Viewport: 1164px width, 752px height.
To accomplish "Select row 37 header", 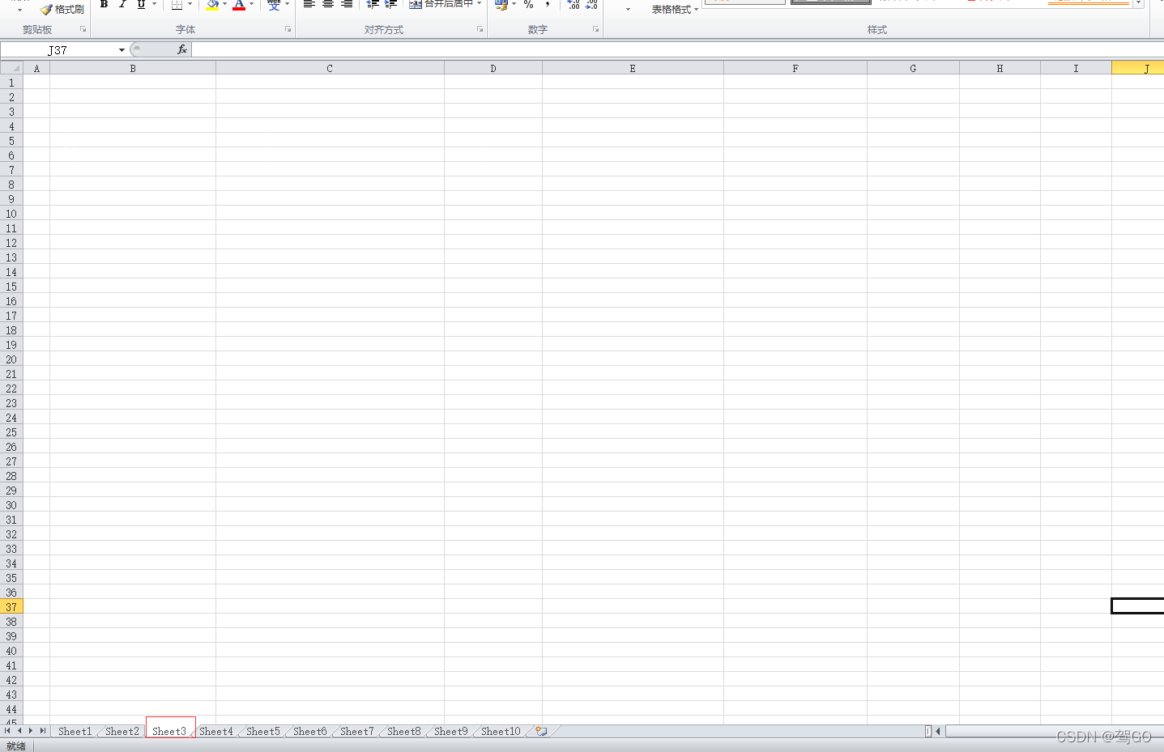I will [x=11, y=607].
